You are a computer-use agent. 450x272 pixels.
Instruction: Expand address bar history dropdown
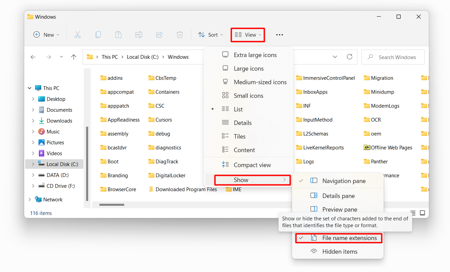point(335,57)
